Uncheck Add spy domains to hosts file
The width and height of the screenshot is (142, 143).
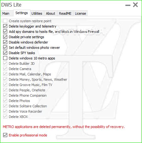(x=5, y=32)
